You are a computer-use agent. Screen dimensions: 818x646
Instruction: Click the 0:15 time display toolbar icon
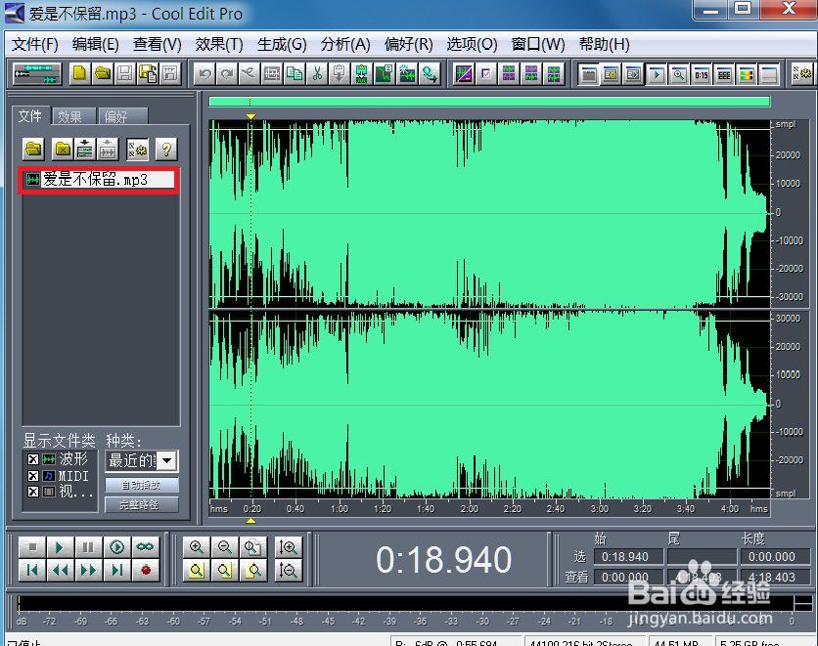coord(702,74)
